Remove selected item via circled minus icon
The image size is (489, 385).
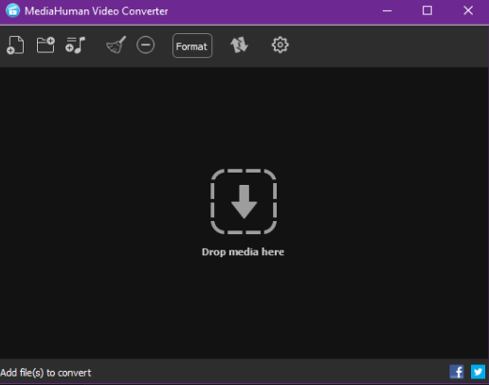146,45
